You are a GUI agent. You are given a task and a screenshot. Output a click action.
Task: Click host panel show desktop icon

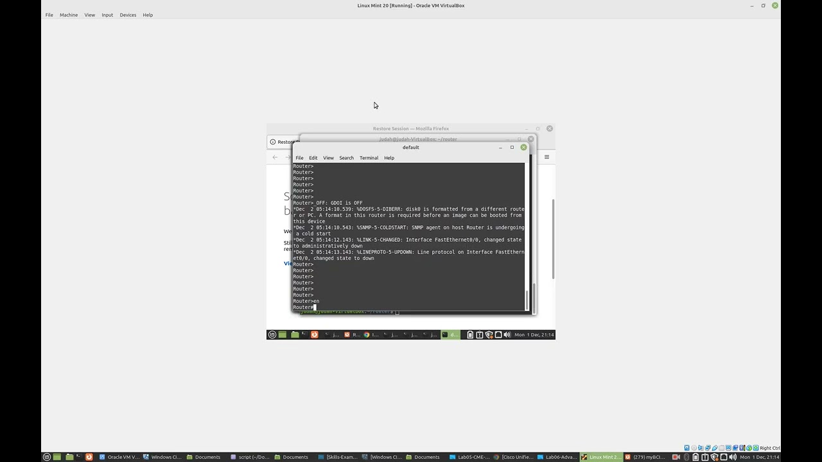point(57,457)
